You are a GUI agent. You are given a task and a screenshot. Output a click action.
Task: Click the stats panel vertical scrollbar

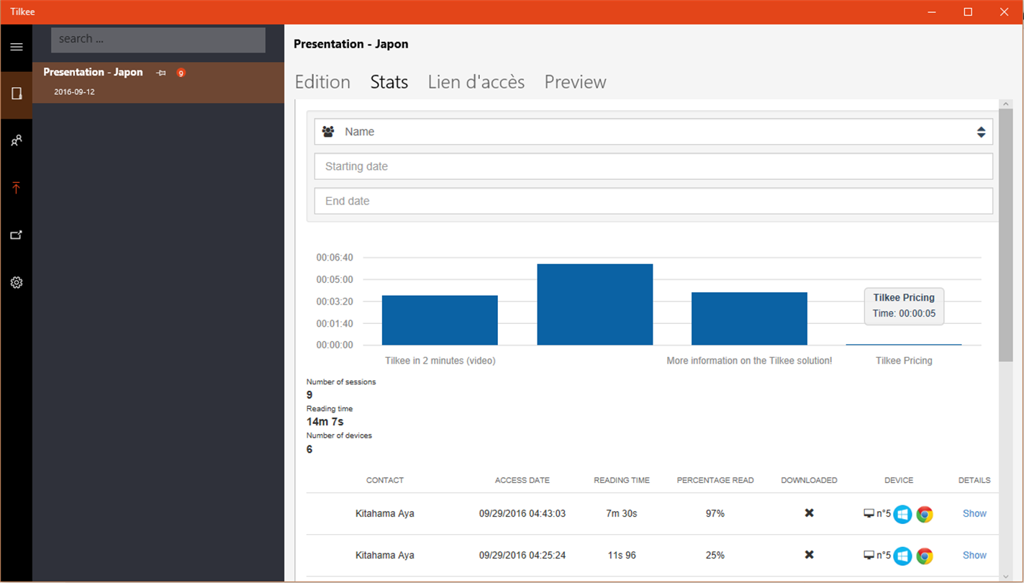[1005, 235]
